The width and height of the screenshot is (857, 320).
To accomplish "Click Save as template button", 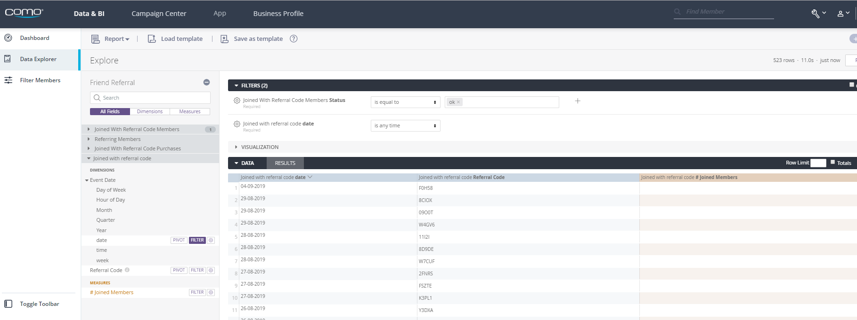I will (252, 39).
